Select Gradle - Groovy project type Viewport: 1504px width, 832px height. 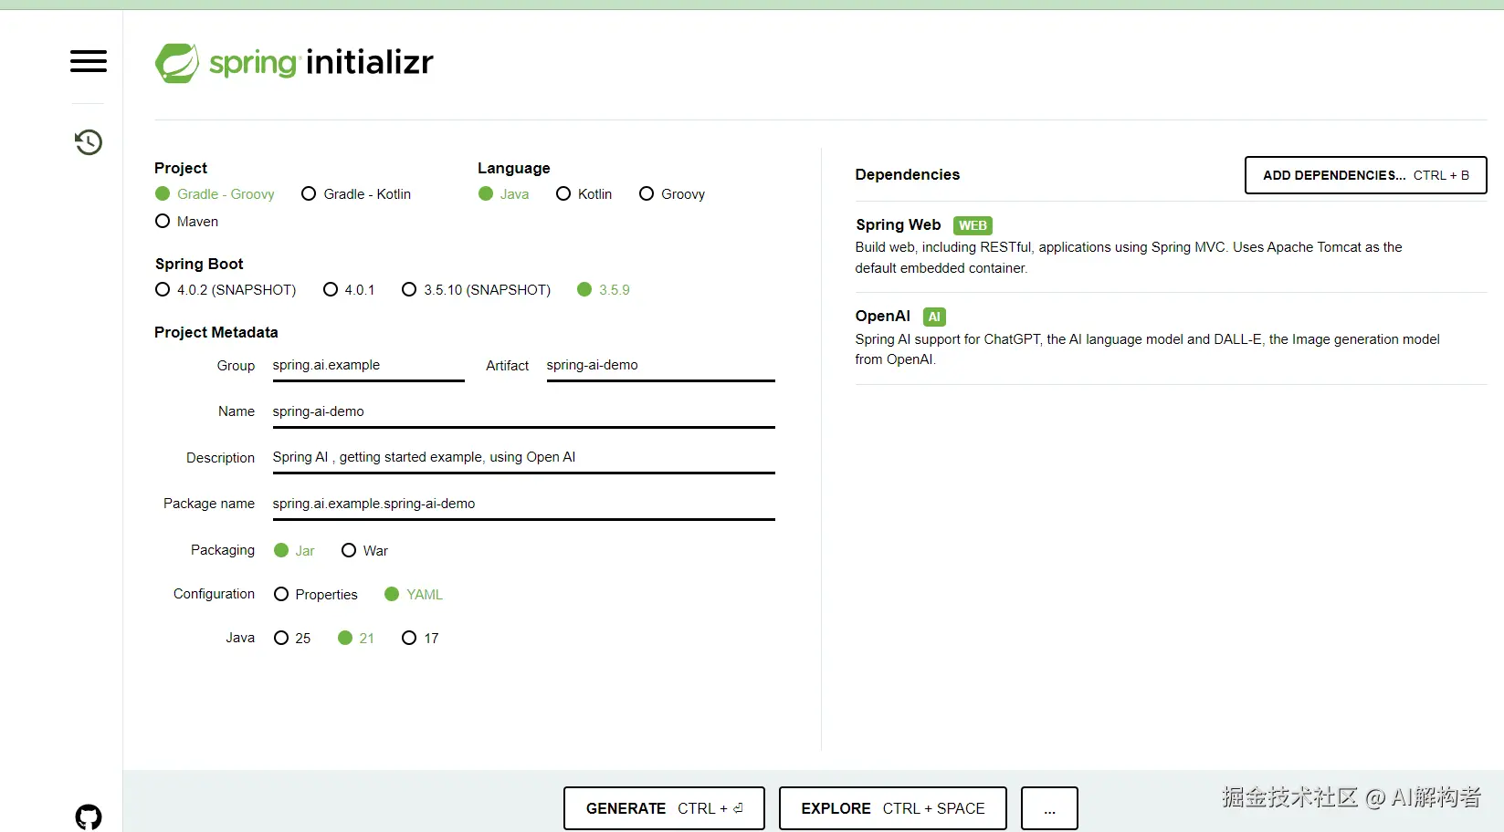coord(215,194)
